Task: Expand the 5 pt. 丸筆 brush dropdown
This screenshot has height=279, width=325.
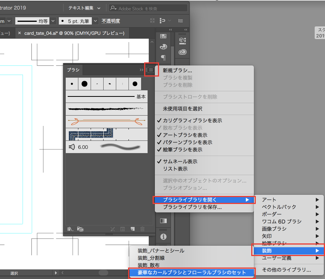Action: (95, 21)
